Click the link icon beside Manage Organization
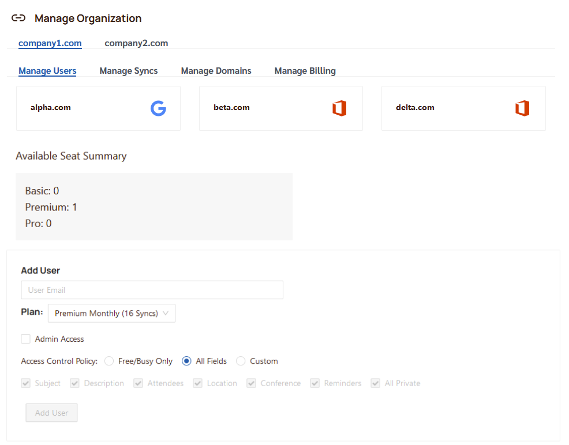Viewport: 569px width, 445px height. point(18,18)
